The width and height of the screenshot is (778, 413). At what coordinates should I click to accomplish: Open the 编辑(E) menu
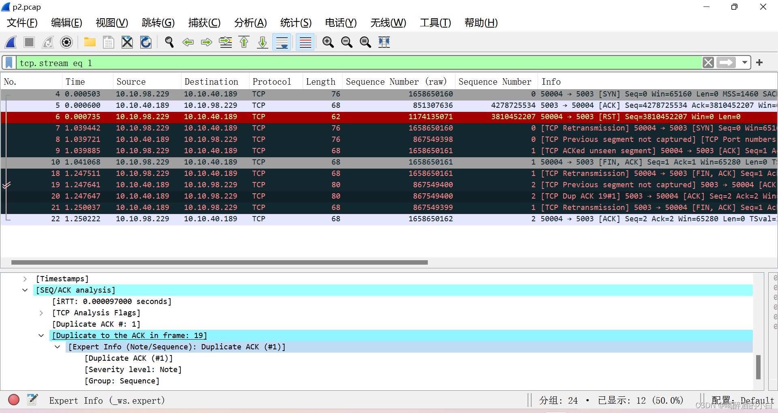(66, 23)
